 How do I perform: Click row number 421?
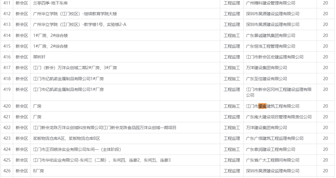7,117
